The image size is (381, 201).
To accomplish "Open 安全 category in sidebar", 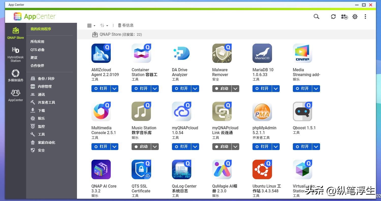I will tap(38, 150).
